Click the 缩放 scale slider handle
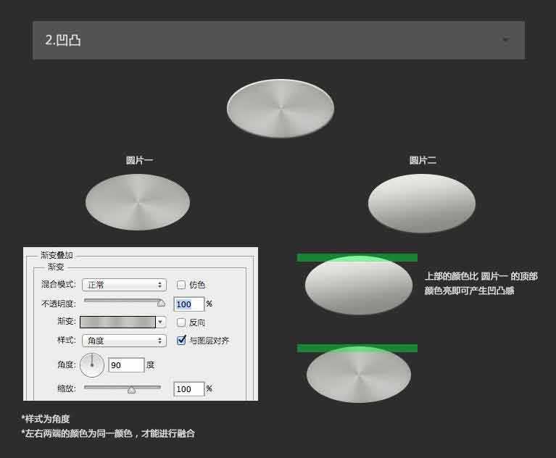The image size is (556, 458). (131, 390)
